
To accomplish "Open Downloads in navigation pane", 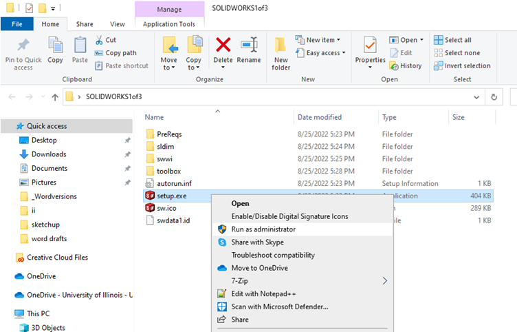I will pos(49,154).
